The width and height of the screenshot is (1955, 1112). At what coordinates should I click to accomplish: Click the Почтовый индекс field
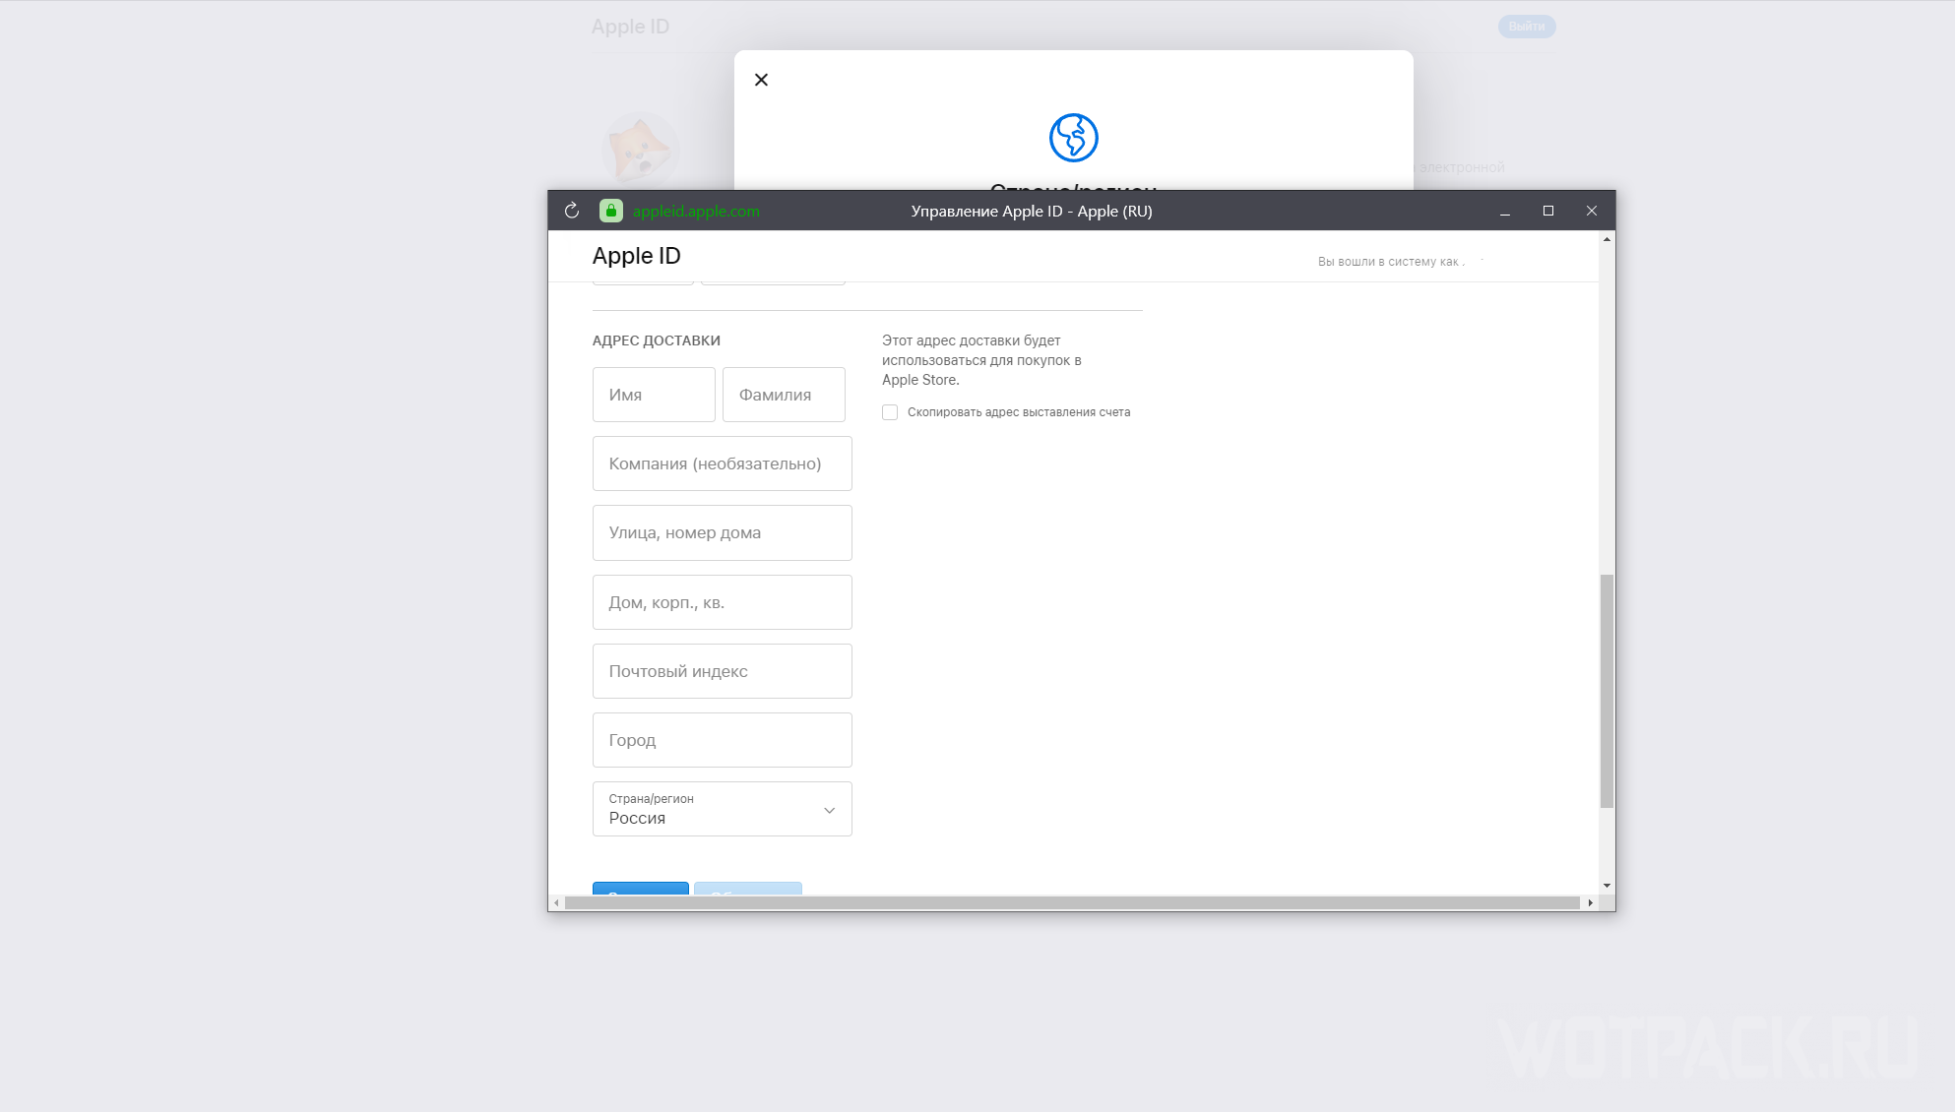tap(722, 671)
